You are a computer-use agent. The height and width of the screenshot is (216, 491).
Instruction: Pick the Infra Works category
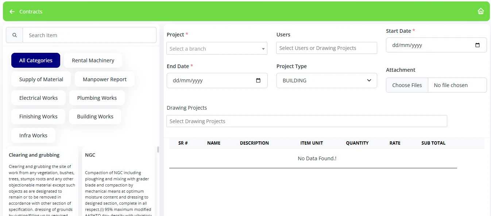(33, 136)
